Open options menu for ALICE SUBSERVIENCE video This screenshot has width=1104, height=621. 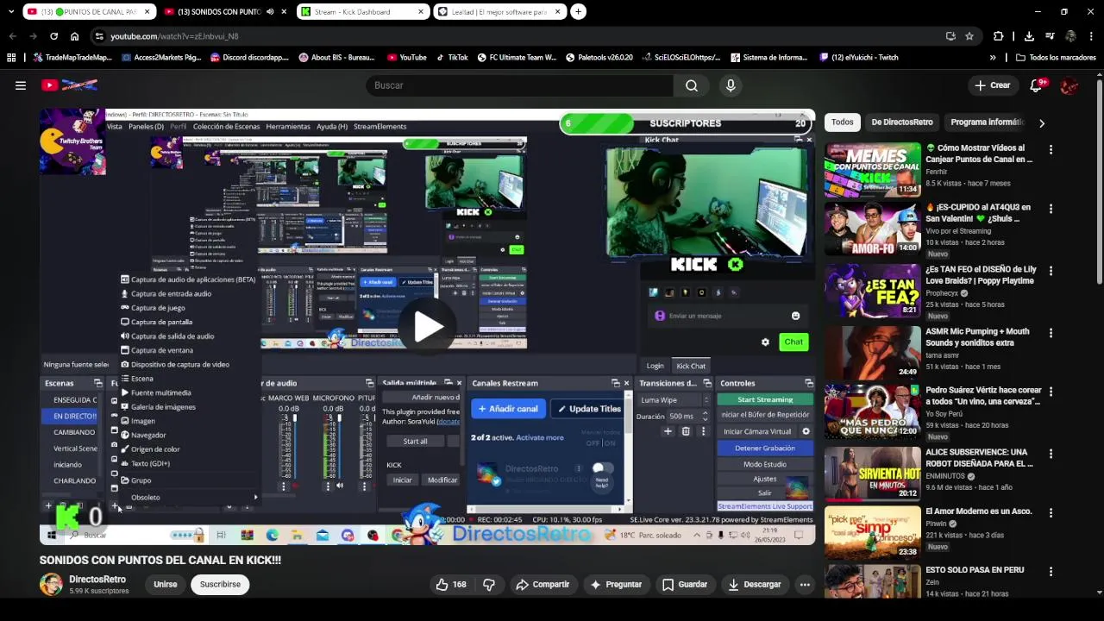pyautogui.click(x=1051, y=454)
